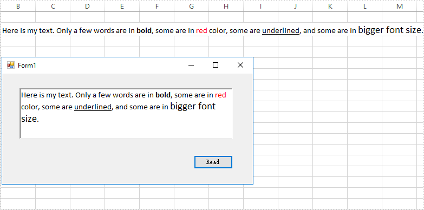
Task: Click the Read button in Form1
Action: pos(213,162)
